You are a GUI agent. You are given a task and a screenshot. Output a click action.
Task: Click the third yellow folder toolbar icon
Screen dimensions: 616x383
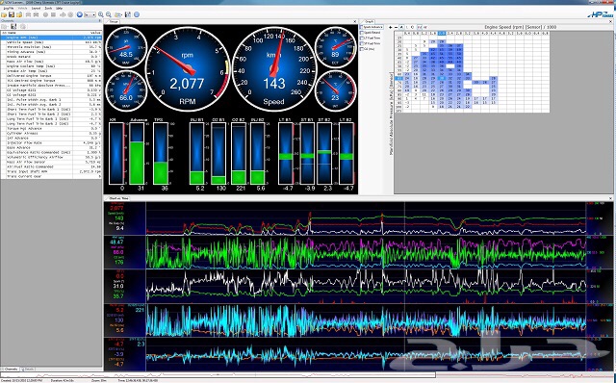point(19,14)
